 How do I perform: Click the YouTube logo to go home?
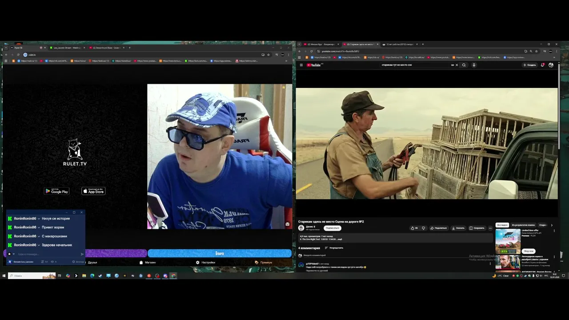coord(313,65)
